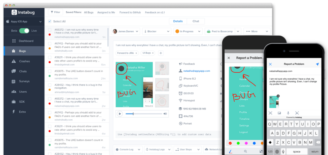The image size is (328, 155).
Task: Click the Instabug logo in the sidebar header
Action: [23, 12]
